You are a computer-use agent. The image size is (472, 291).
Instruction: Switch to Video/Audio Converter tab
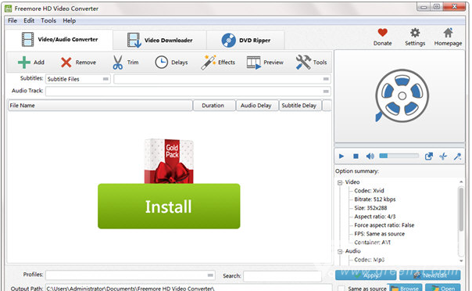pos(59,39)
